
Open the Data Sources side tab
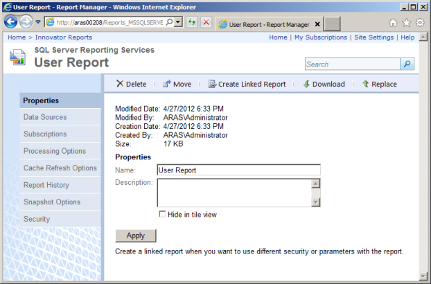click(x=60, y=117)
